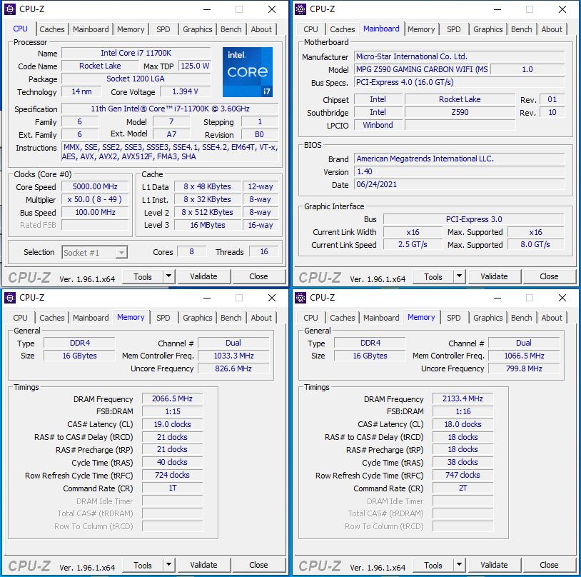The height and width of the screenshot is (577, 581).
Task: Click the Core Speed 5000.00 MHz value
Action: click(95, 186)
